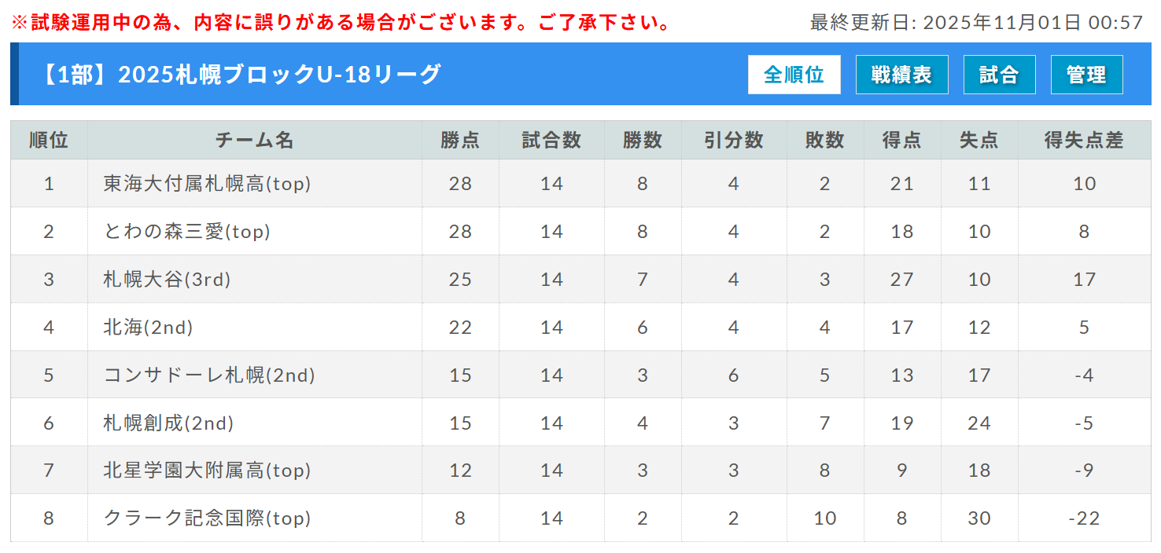Click team name 東海大付属札幌高(top)
The image size is (1161, 553).
207,184
